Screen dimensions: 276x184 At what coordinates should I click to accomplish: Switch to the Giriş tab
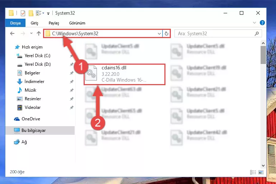(34, 23)
